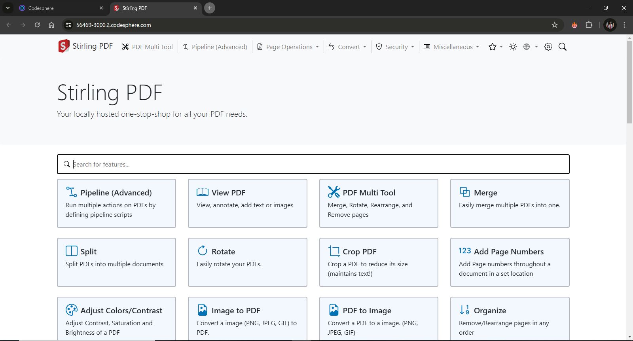Click the View PDF book icon
Screen dimensions: 633x341
click(x=203, y=192)
